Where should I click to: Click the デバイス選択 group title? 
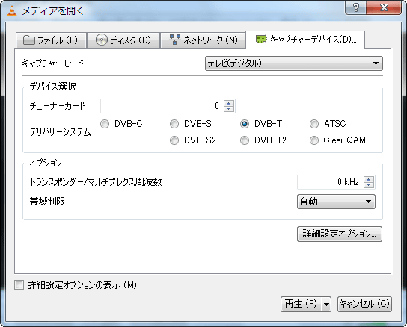pyautogui.click(x=52, y=87)
